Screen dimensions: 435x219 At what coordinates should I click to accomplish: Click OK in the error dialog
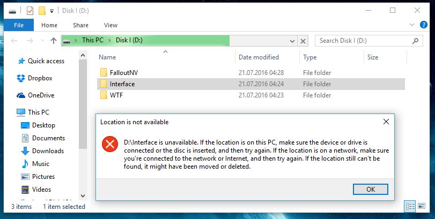point(371,190)
